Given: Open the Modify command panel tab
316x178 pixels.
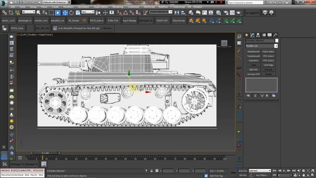Looking at the screenshot, I should point(252,35).
